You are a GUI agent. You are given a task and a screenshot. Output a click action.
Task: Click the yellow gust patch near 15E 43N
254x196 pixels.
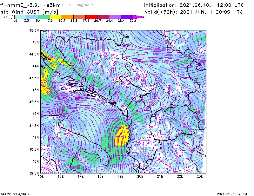point(44,83)
